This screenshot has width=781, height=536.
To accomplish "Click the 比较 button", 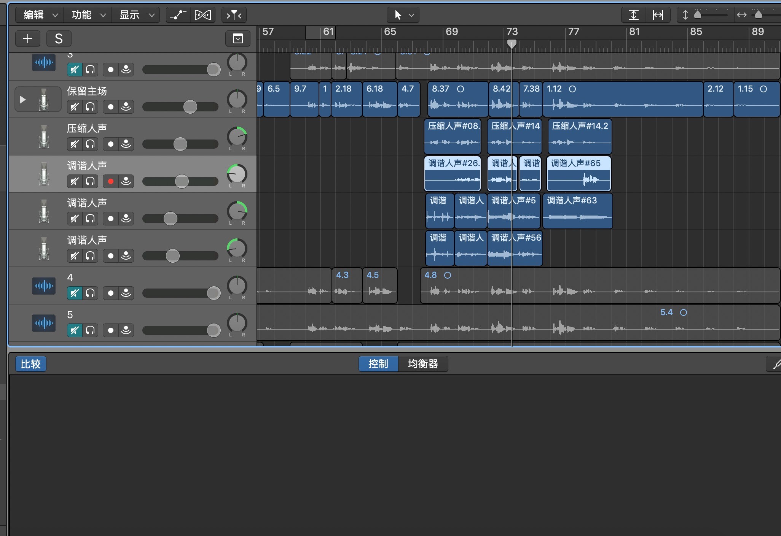I will (31, 364).
